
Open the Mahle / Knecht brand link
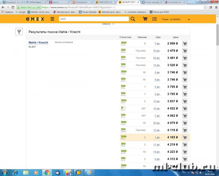pyautogui.click(x=38, y=42)
